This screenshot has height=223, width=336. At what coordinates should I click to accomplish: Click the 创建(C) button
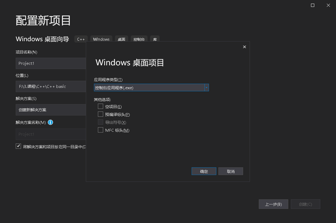(x=305, y=204)
